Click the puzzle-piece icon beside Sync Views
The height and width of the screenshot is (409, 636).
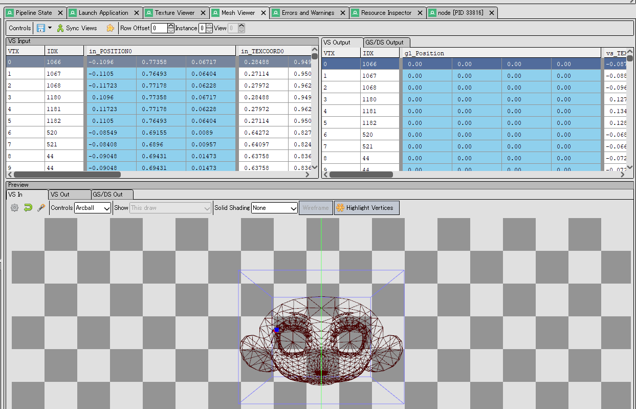point(110,28)
